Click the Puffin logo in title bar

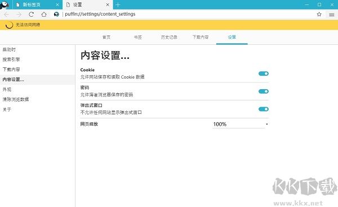[5, 4]
